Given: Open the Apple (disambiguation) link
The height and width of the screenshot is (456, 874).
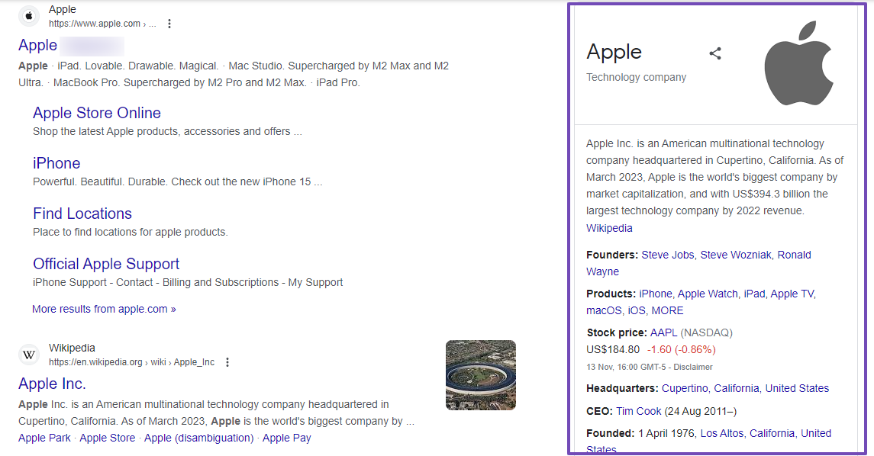Looking at the screenshot, I should [x=199, y=438].
